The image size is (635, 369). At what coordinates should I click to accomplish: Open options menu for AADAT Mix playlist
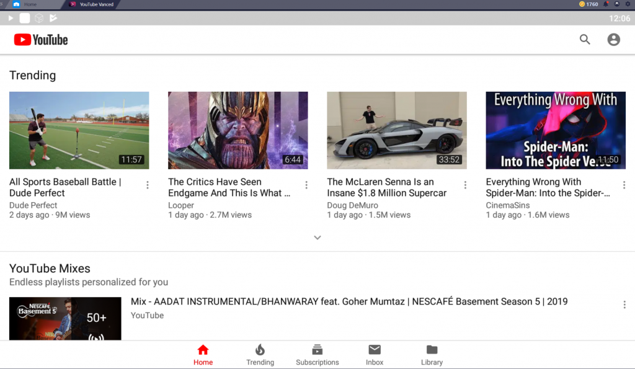click(x=624, y=305)
